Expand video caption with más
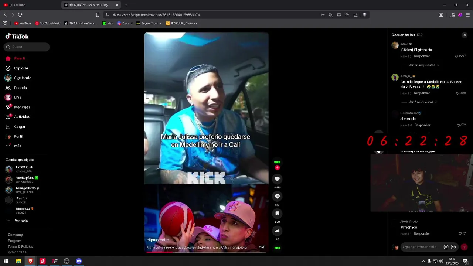This screenshot has height=266, width=473. pyautogui.click(x=261, y=248)
